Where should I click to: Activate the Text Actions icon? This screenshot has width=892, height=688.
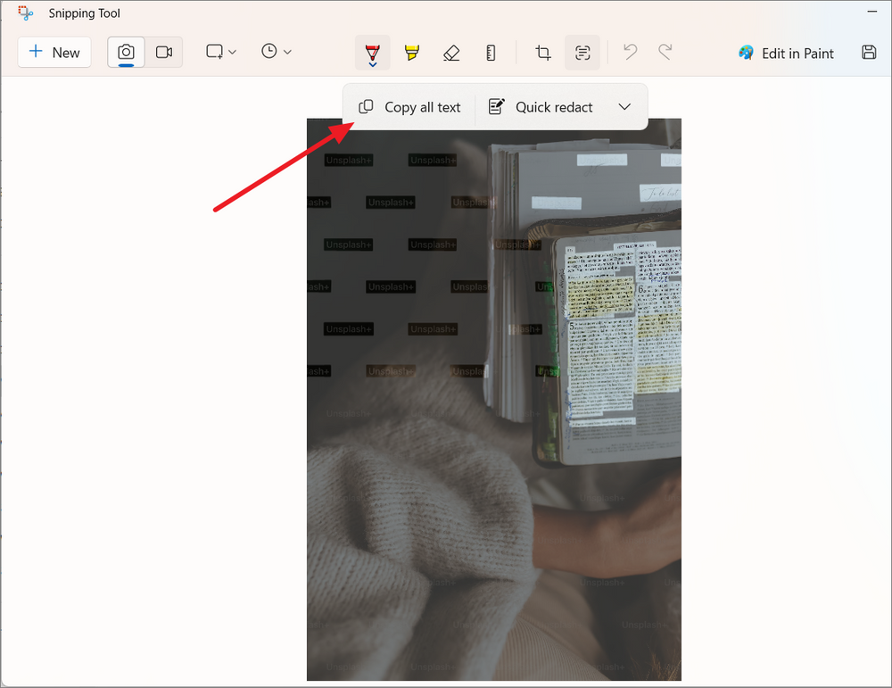click(x=583, y=52)
